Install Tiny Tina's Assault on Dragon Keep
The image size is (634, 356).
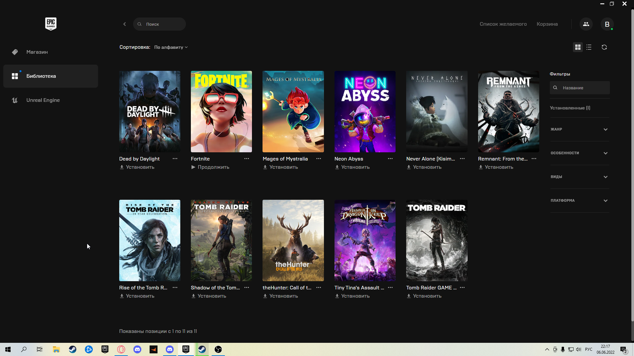(x=352, y=296)
